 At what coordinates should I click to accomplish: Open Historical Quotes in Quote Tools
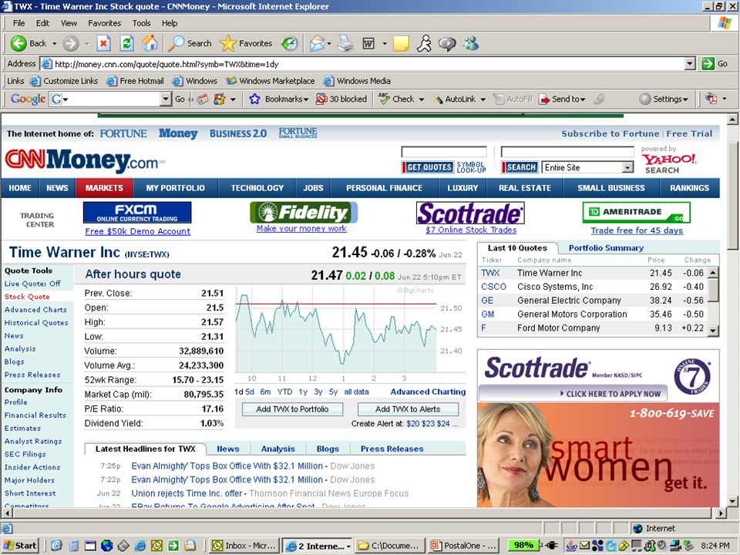36,323
